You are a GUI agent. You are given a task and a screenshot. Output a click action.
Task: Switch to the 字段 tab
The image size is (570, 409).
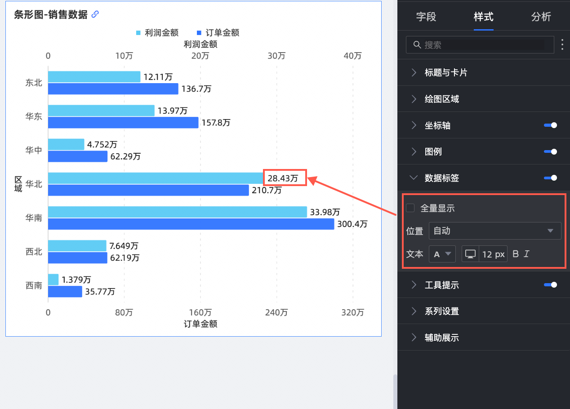point(426,17)
